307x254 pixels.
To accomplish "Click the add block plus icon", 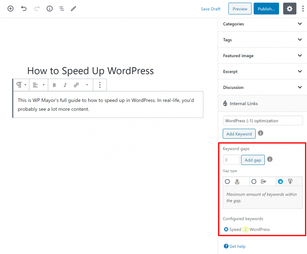I will [10, 8].
